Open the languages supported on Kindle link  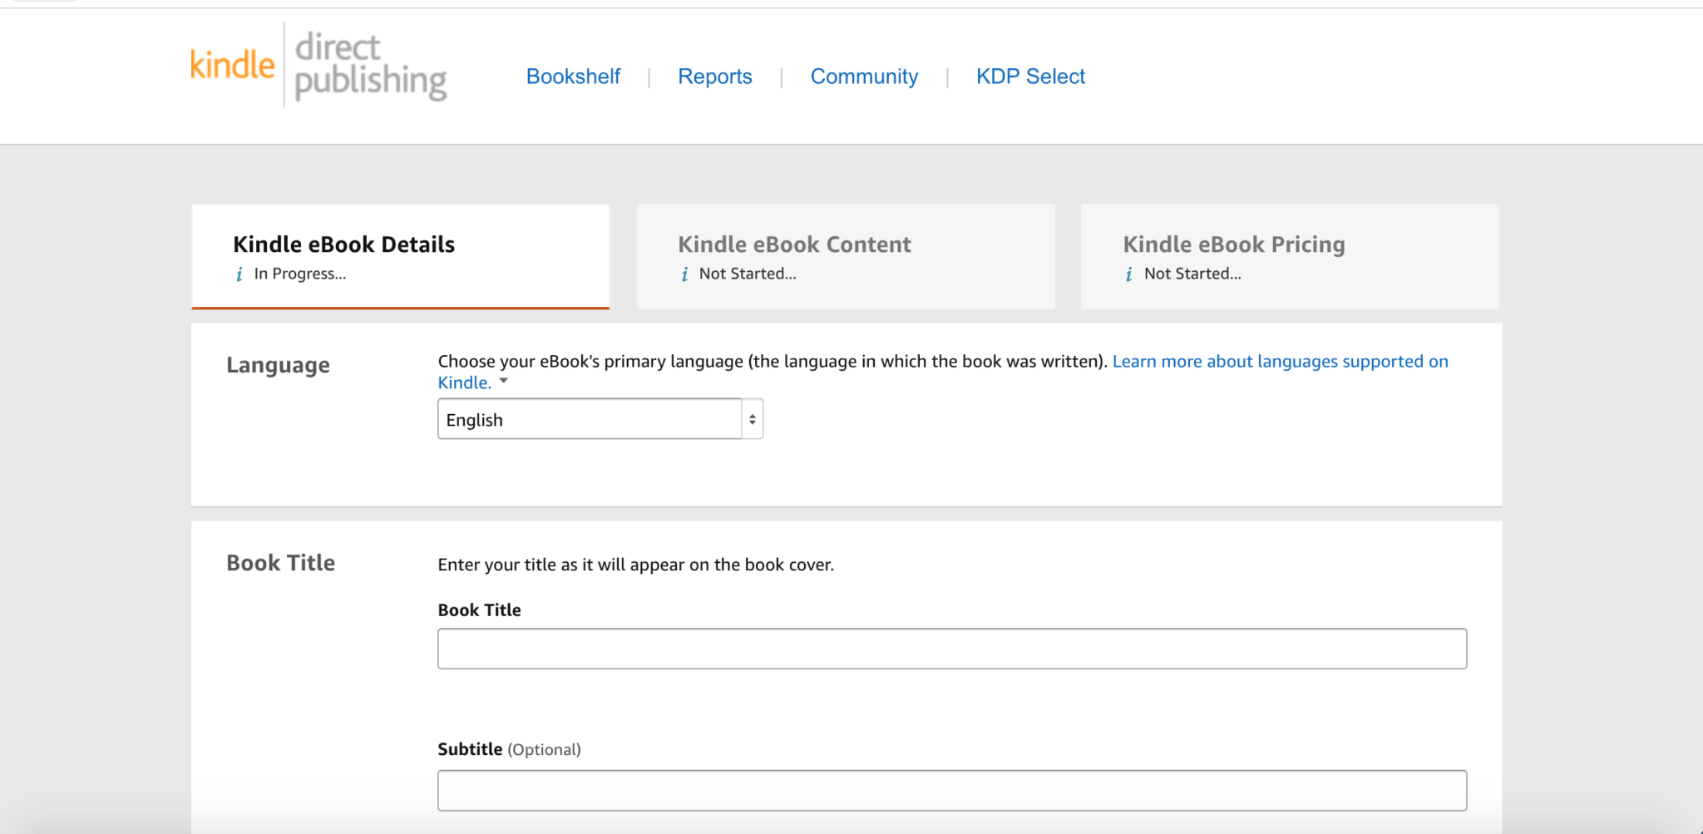point(1281,361)
